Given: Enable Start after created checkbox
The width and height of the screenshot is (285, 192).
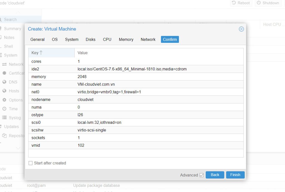Looking at the screenshot, I should click(31, 163).
